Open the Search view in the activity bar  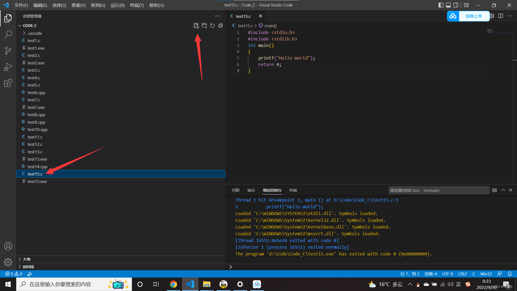click(8, 34)
